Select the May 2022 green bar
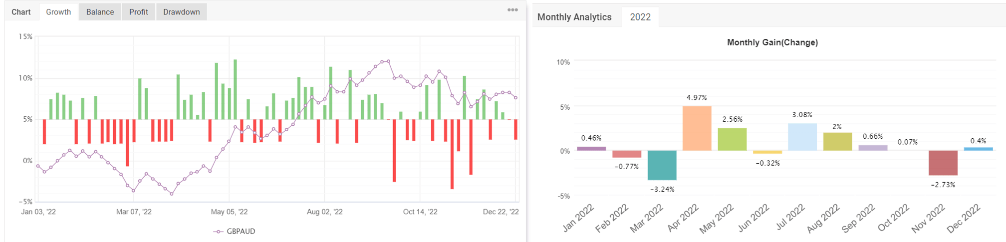Viewport: 1006px width, 242px height. (x=732, y=139)
